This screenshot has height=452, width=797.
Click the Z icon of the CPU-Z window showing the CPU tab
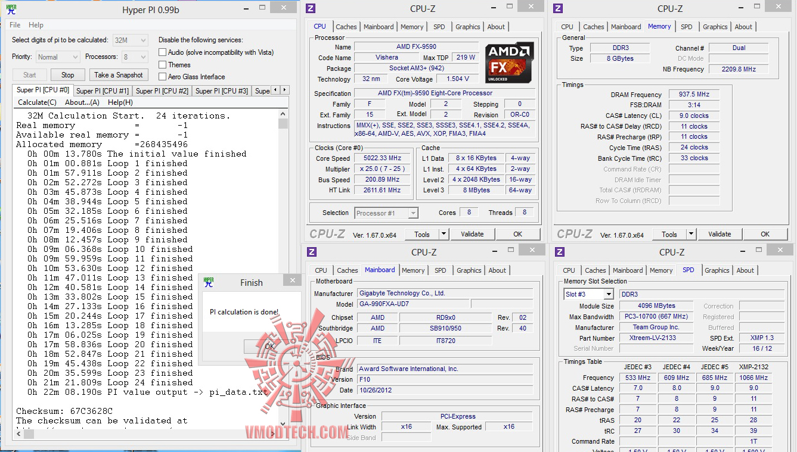point(311,8)
